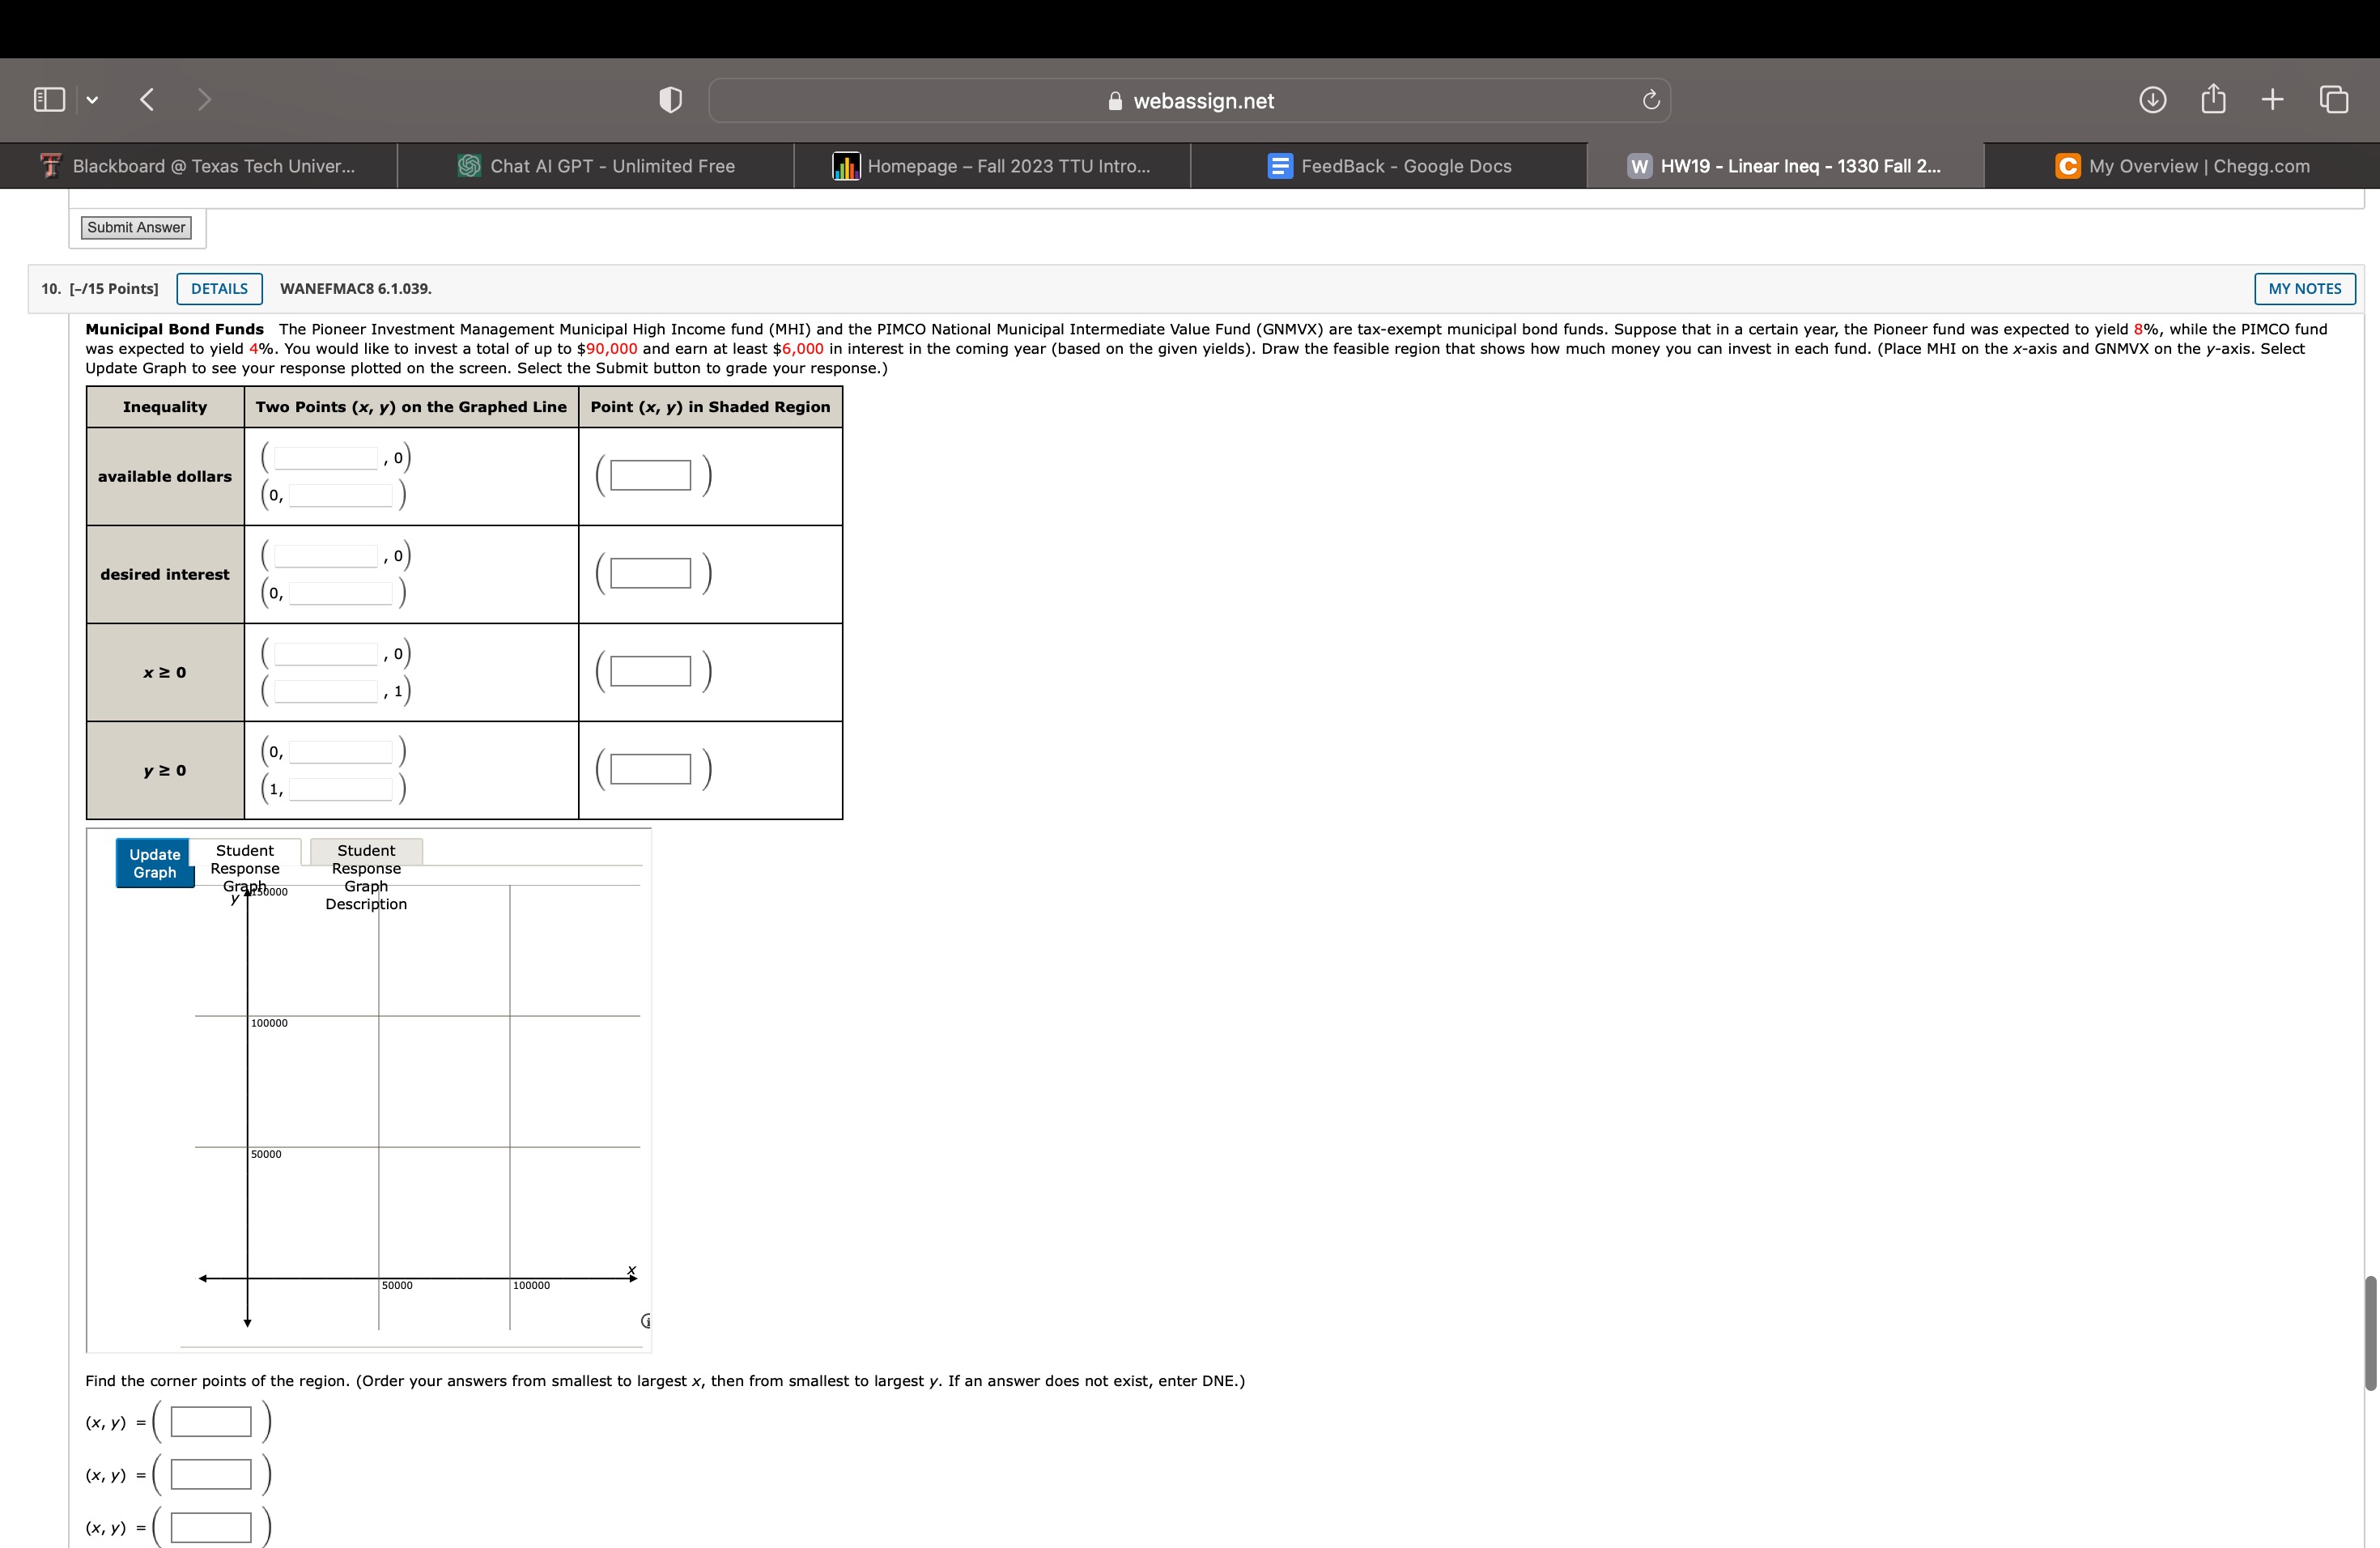Viewport: 2380px width, 1548px height.
Task: Go forward in browser history
Action: (x=204, y=99)
